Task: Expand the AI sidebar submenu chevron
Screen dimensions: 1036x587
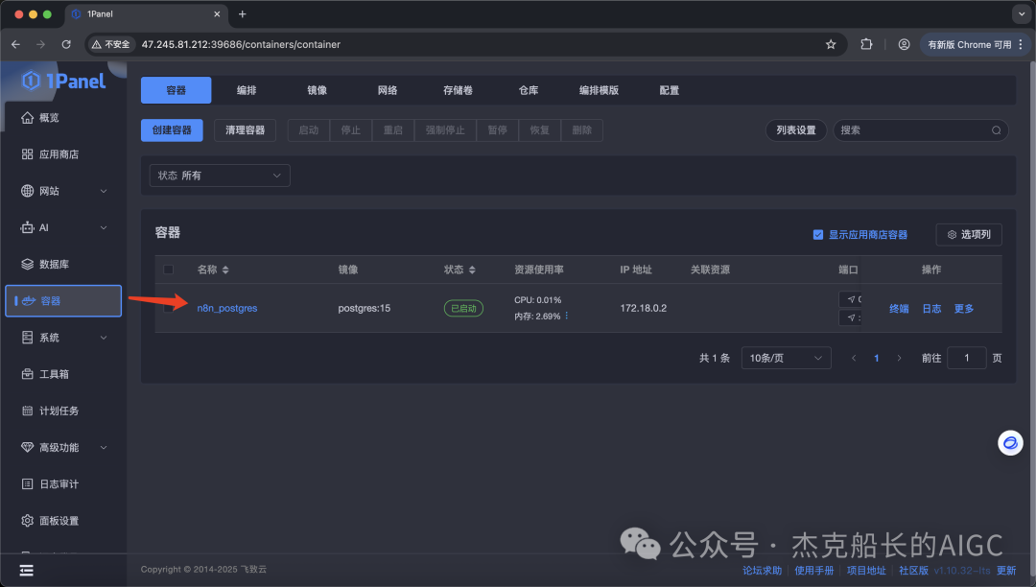Action: coord(104,228)
